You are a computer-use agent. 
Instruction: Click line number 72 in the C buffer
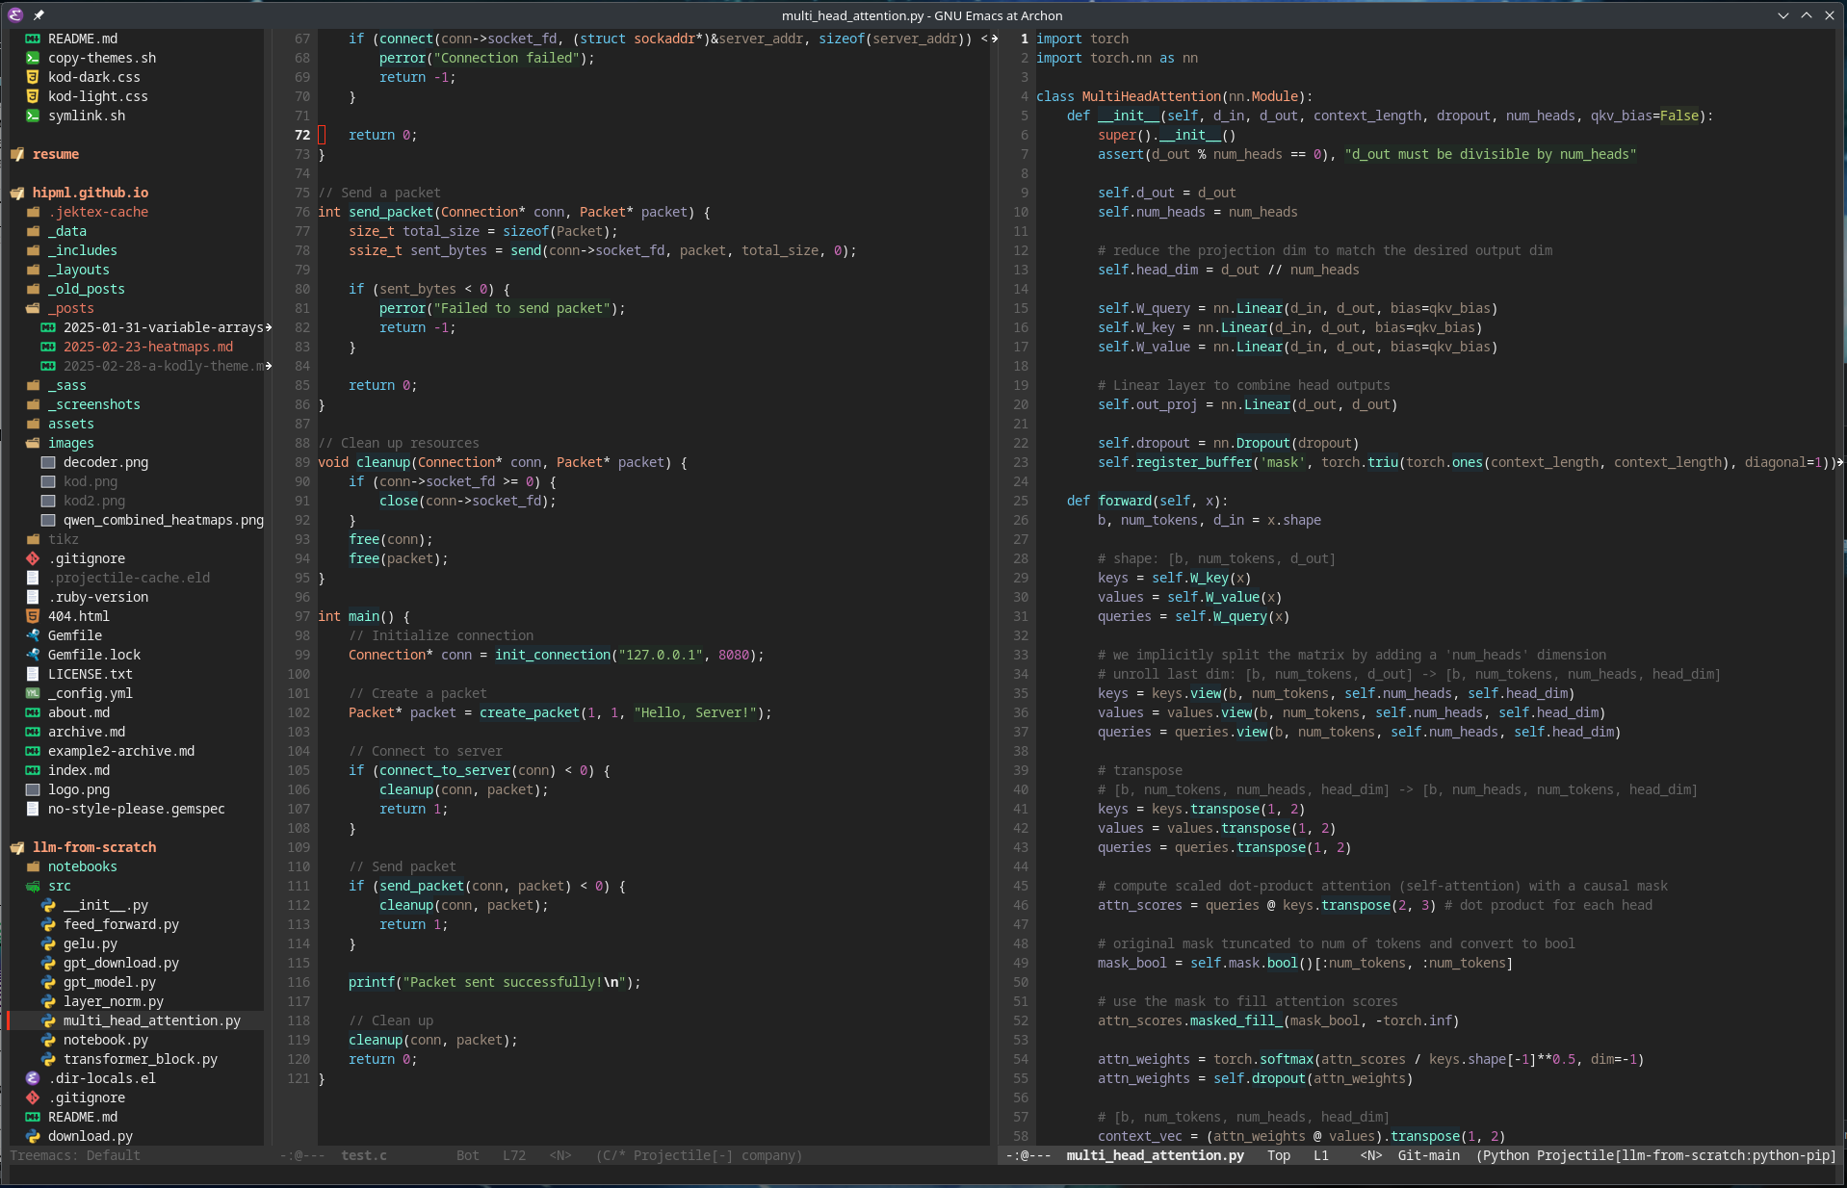point(300,135)
